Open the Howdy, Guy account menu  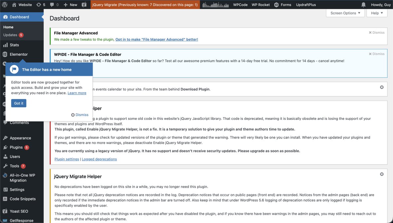380,5
